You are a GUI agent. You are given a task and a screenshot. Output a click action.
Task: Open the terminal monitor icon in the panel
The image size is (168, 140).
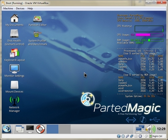pos(30,129)
